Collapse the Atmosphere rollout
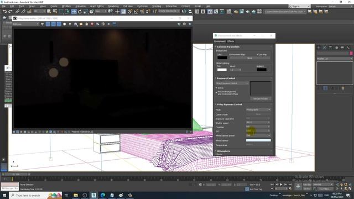This screenshot has width=354, height=199. pos(223,151)
